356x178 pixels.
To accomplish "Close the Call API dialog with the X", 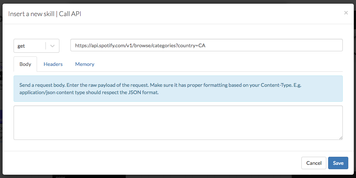I will [346, 13].
